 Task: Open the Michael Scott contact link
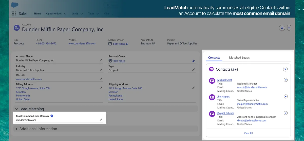225,80
